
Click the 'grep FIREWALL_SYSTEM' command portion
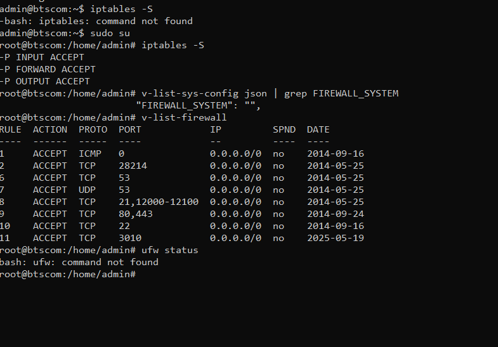pyautogui.click(x=341, y=93)
